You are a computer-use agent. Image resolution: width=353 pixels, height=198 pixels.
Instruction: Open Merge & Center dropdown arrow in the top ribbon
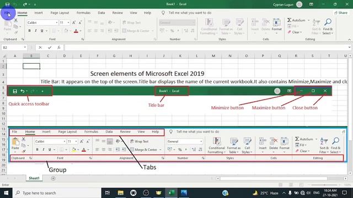pos(153,31)
